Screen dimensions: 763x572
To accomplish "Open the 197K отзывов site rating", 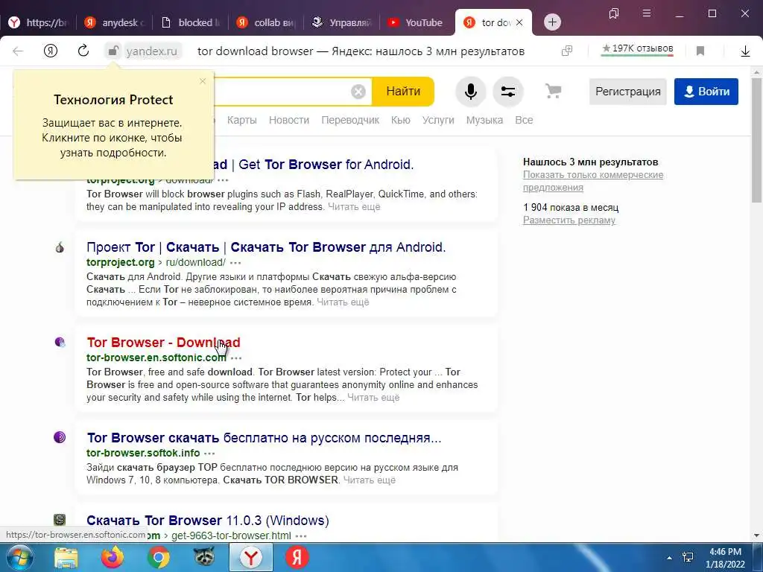I will coord(638,48).
